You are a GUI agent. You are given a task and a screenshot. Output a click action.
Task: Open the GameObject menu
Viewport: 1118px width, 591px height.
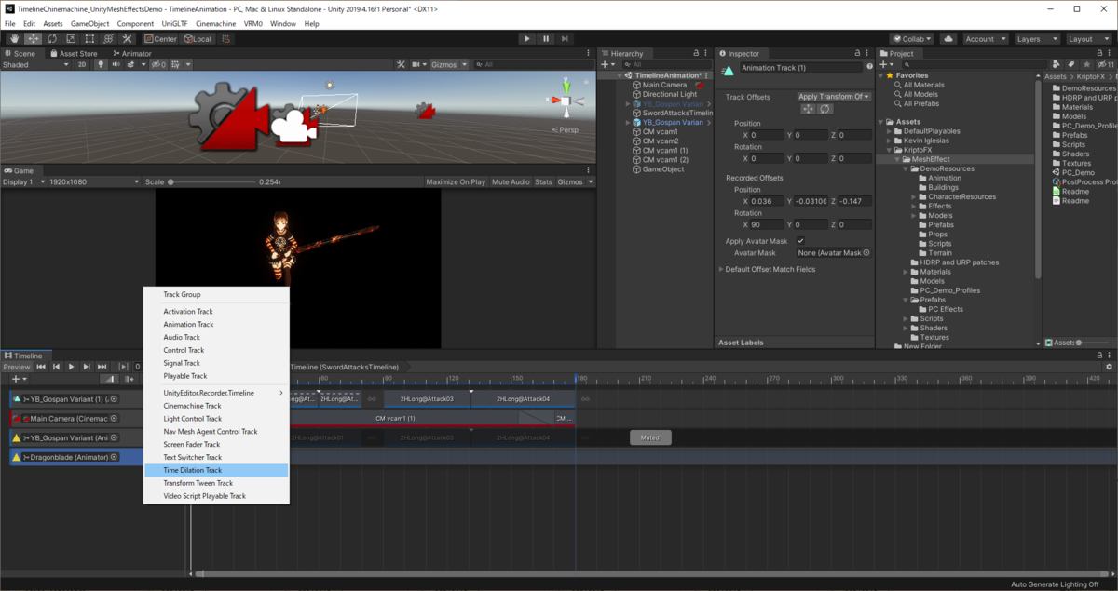point(90,23)
